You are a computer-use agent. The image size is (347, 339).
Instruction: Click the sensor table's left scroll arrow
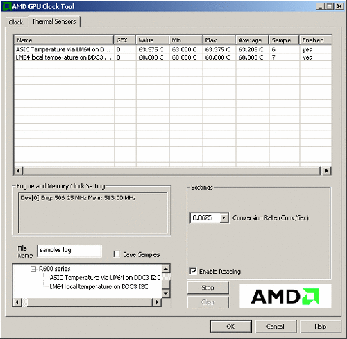[18, 171]
